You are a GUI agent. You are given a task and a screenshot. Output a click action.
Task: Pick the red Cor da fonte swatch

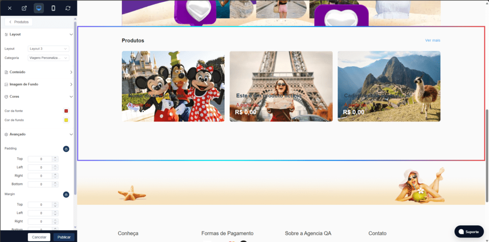click(x=66, y=111)
